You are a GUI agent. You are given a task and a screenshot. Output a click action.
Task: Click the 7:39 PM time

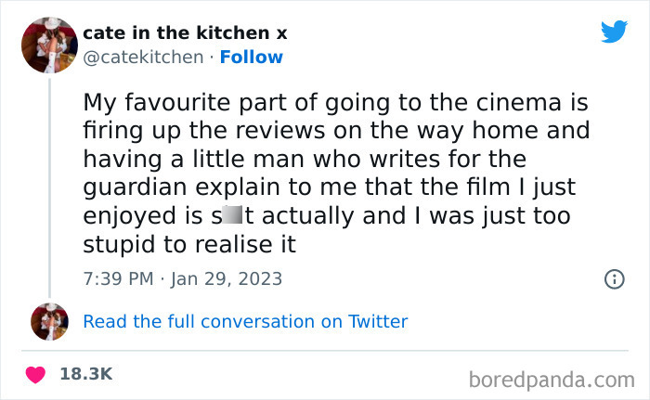(117, 279)
